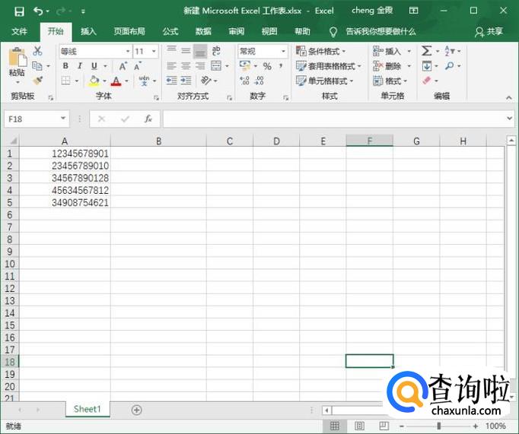Open the font name dropdown 等线
Screen dimensions: 519x434
[128, 51]
